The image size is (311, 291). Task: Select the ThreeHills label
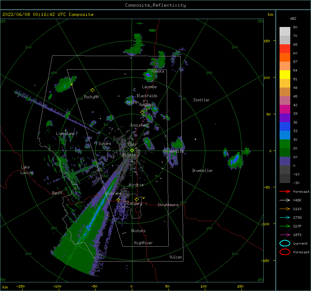pyautogui.click(x=173, y=151)
